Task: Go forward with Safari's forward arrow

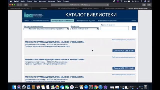Action: tap(21, 5)
